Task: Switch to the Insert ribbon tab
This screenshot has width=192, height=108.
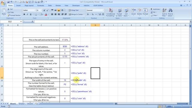Action: 19,5
